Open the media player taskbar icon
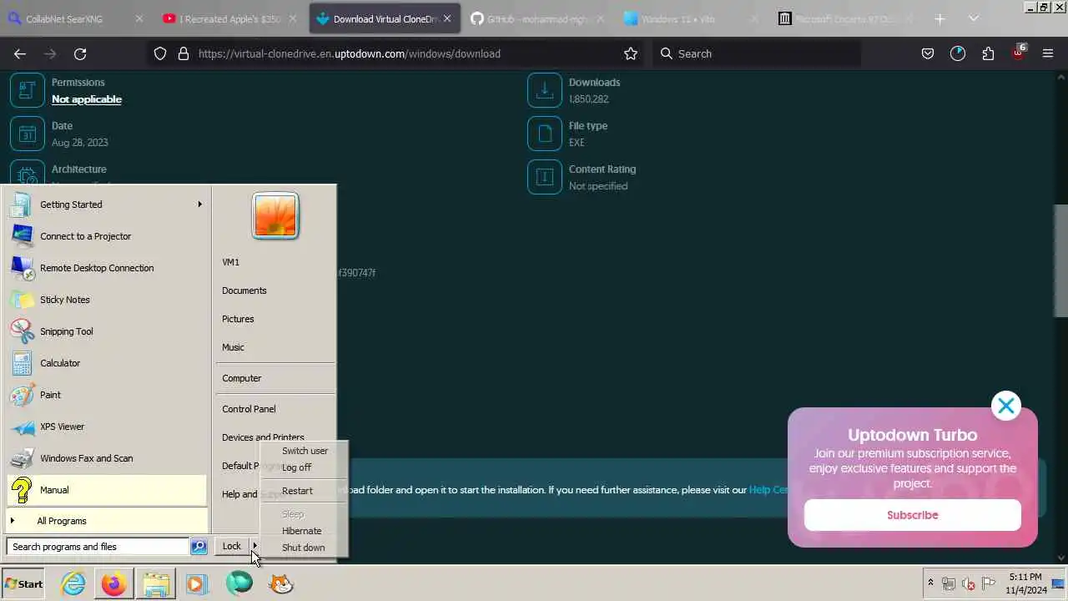This screenshot has width=1068, height=601. pos(197,583)
